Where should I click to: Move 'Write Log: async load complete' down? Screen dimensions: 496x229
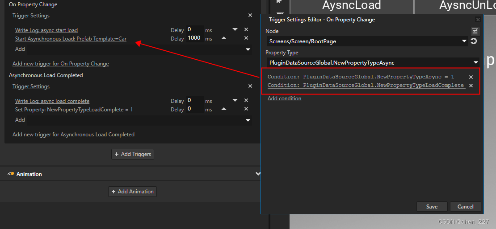(235, 100)
